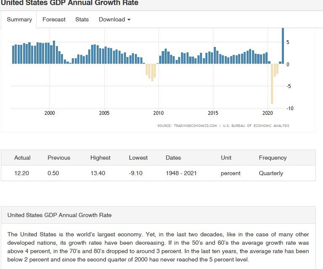Click the lowest 2020 negative bar

[272, 84]
